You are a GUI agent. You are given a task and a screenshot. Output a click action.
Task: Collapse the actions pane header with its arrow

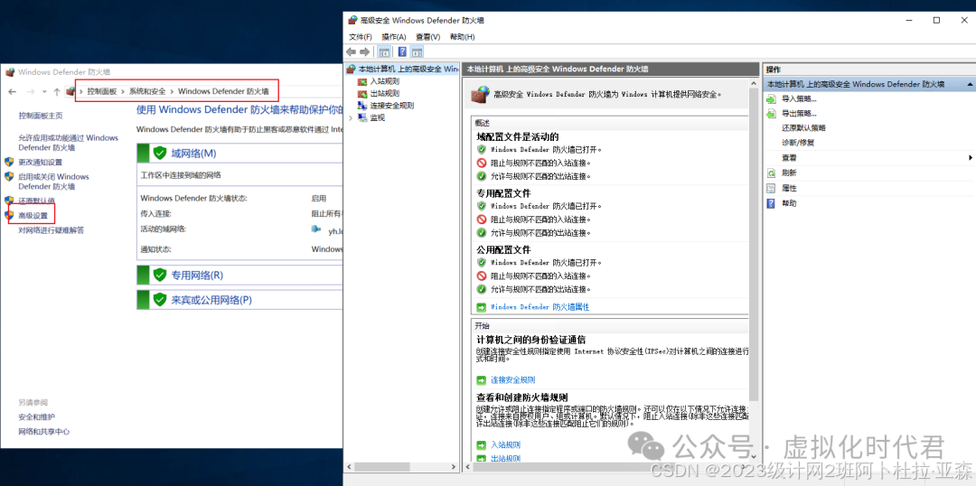coord(970,83)
